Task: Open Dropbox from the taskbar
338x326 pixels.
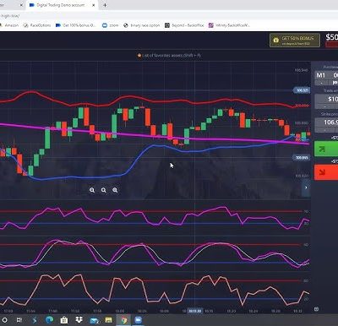Action: 79,320
